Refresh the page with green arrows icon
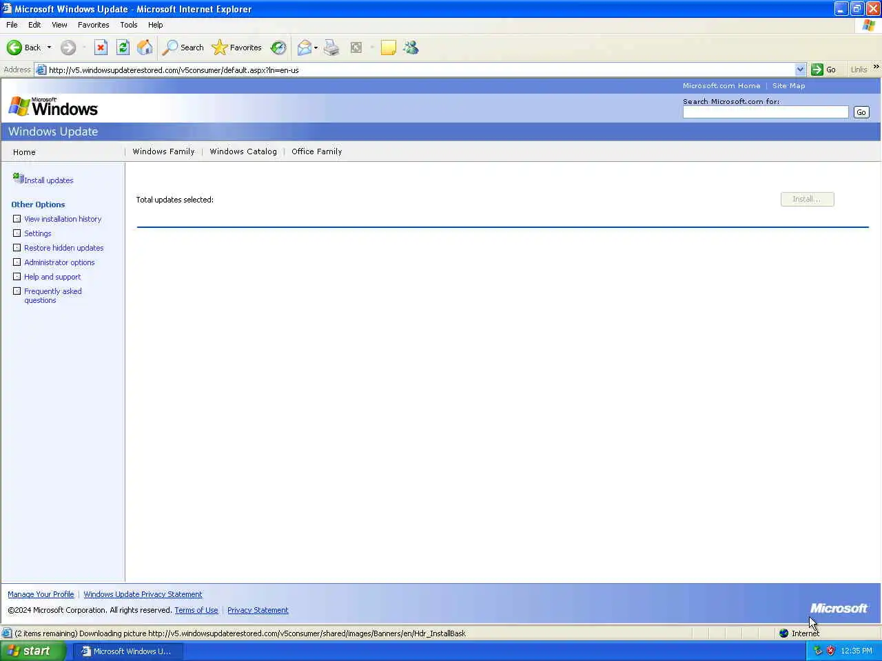This screenshot has width=882, height=661. tap(123, 48)
